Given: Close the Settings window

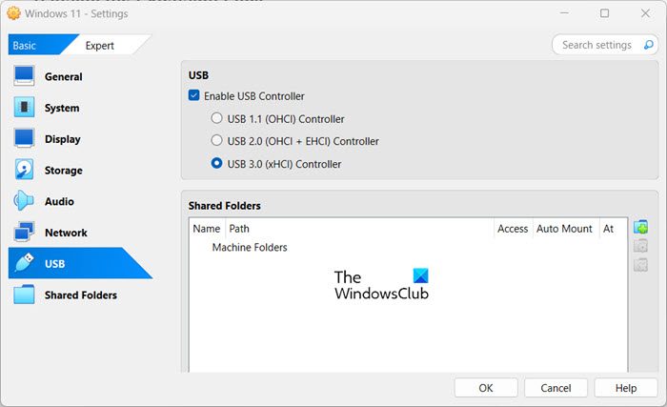Looking at the screenshot, I should [x=645, y=13].
